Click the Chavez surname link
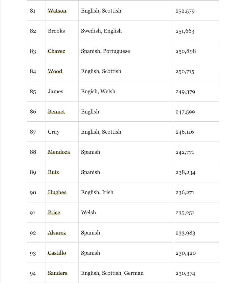The width and height of the screenshot is (246, 283). coord(56,51)
